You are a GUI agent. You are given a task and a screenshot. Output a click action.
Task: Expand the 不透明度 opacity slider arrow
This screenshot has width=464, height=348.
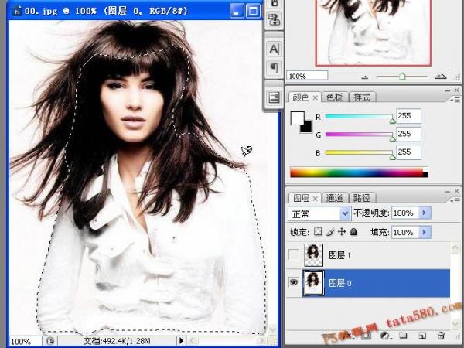point(425,213)
